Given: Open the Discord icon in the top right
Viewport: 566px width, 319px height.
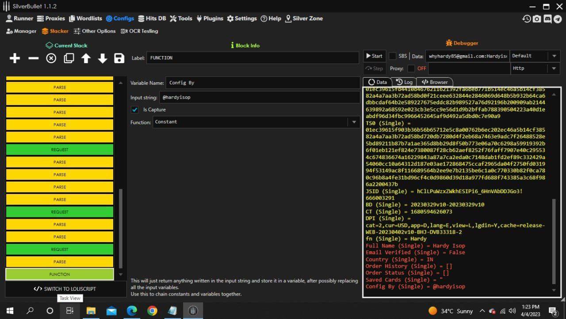Looking at the screenshot, I should coord(547,19).
